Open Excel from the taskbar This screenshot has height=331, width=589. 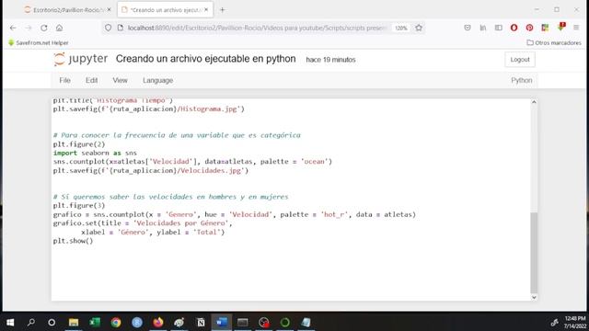(95, 322)
